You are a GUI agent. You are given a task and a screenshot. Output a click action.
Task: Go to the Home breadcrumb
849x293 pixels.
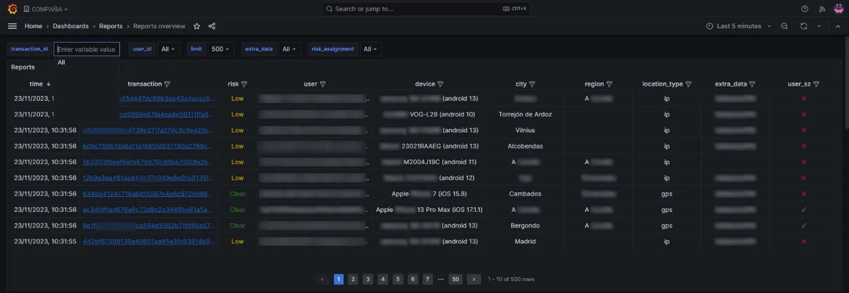point(33,26)
